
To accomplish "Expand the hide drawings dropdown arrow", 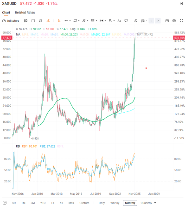I will click(147, 21).
